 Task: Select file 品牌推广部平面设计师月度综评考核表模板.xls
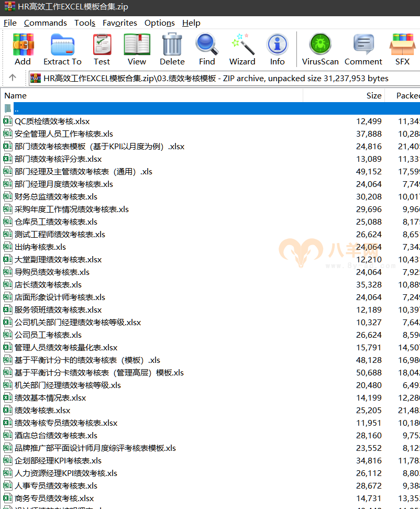(x=95, y=448)
